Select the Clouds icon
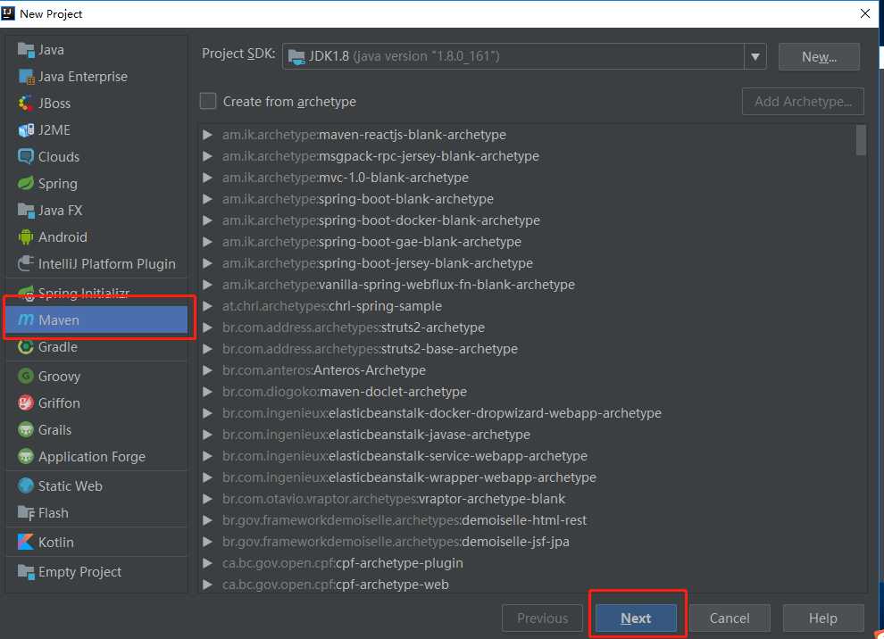This screenshot has width=884, height=639. 26,157
